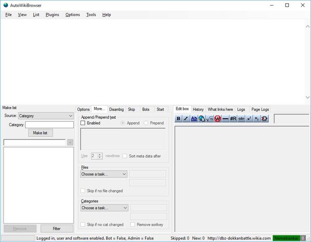Click the status bar progress indicator
This screenshot has width=311, height=242.
(18, 238)
